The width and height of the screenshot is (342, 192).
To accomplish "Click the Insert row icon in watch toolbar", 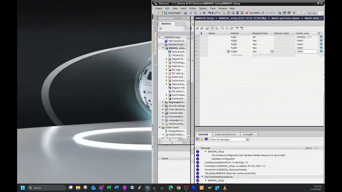I will (x=197, y=28).
